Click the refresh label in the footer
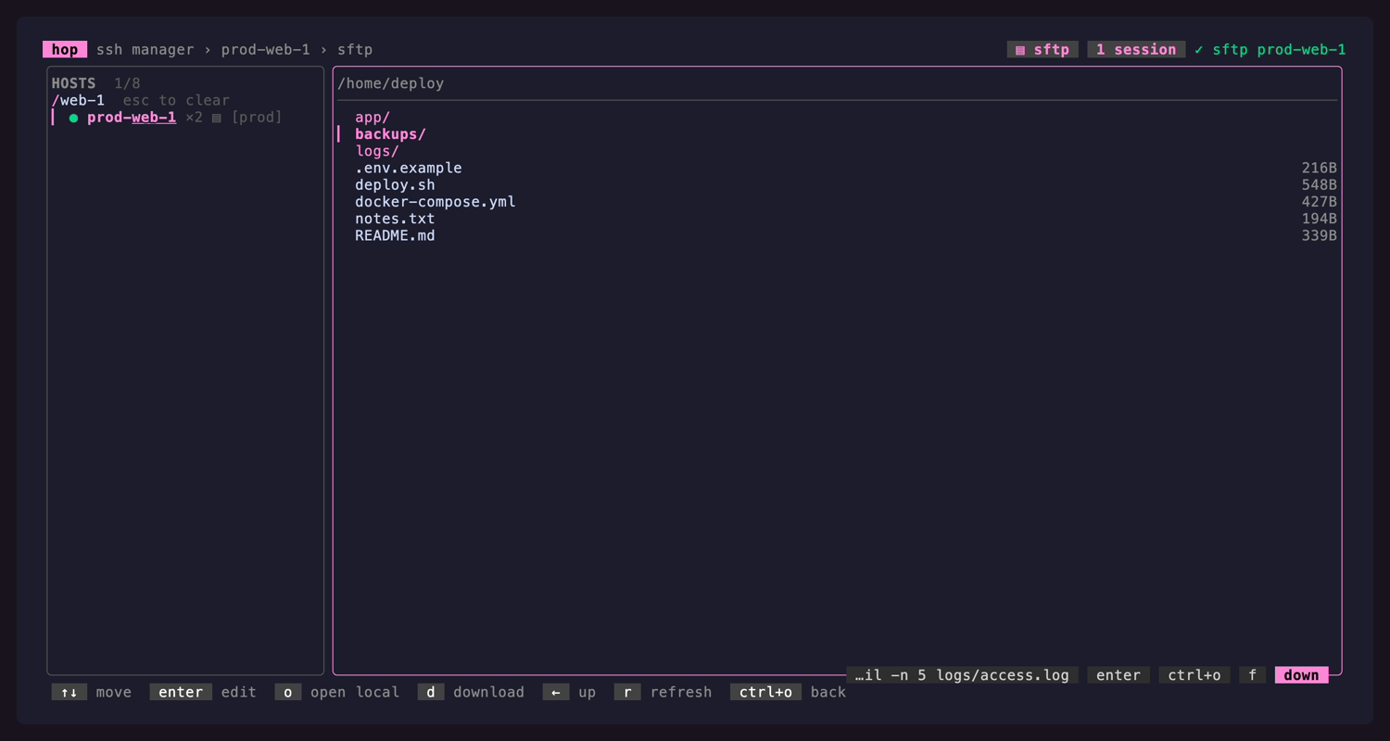1390x741 pixels. click(681, 692)
